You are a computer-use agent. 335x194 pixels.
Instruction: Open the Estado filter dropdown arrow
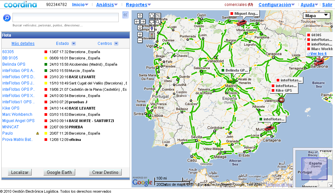[x=74, y=44]
